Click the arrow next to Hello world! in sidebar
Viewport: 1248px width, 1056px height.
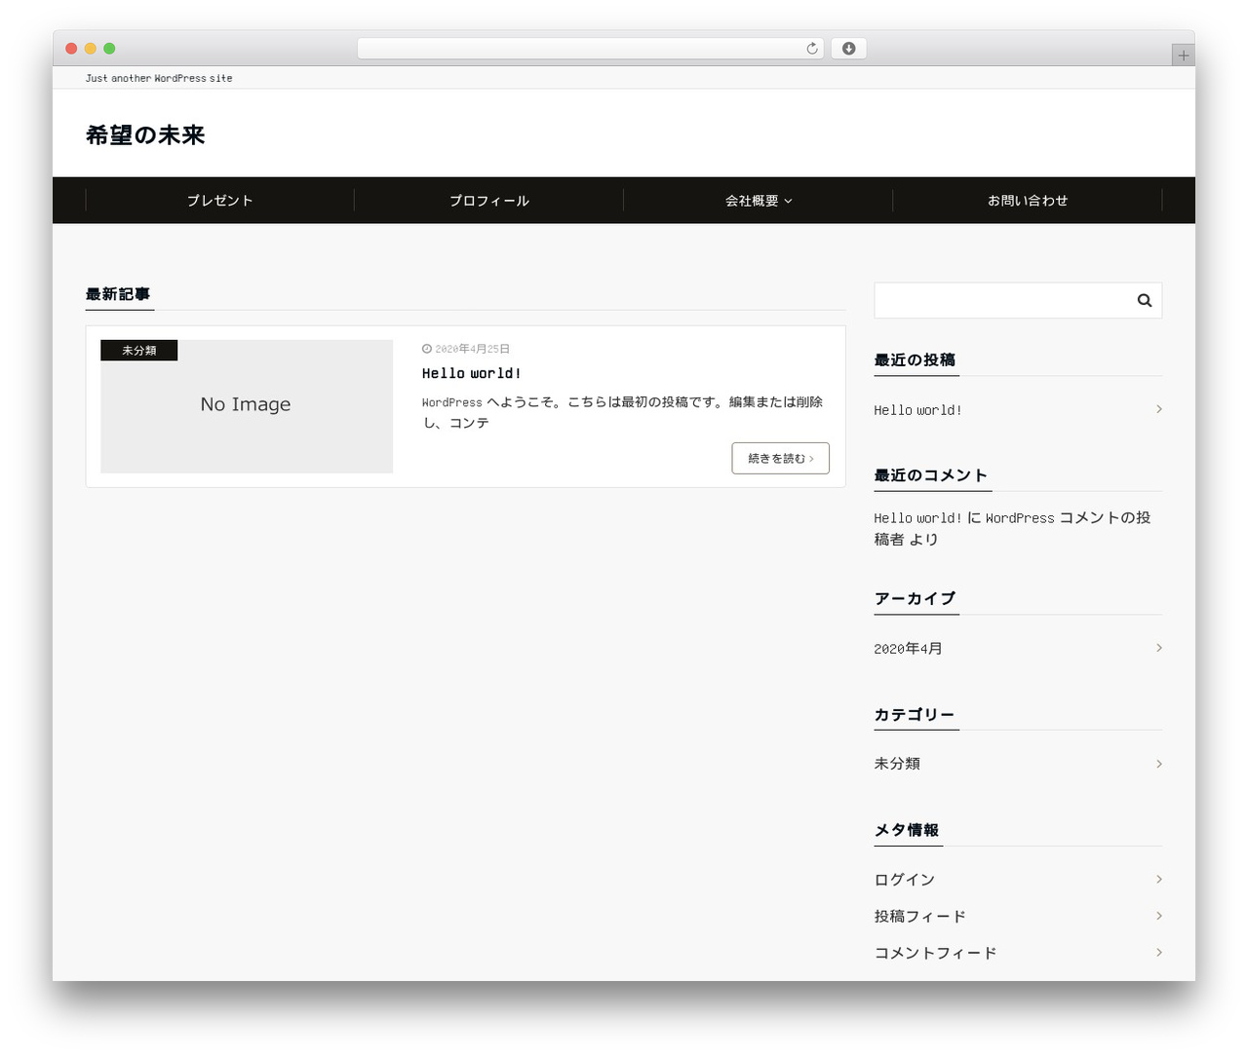[x=1158, y=409]
